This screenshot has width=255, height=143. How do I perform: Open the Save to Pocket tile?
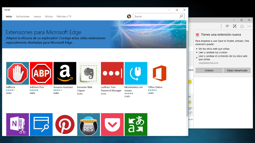click(112, 124)
